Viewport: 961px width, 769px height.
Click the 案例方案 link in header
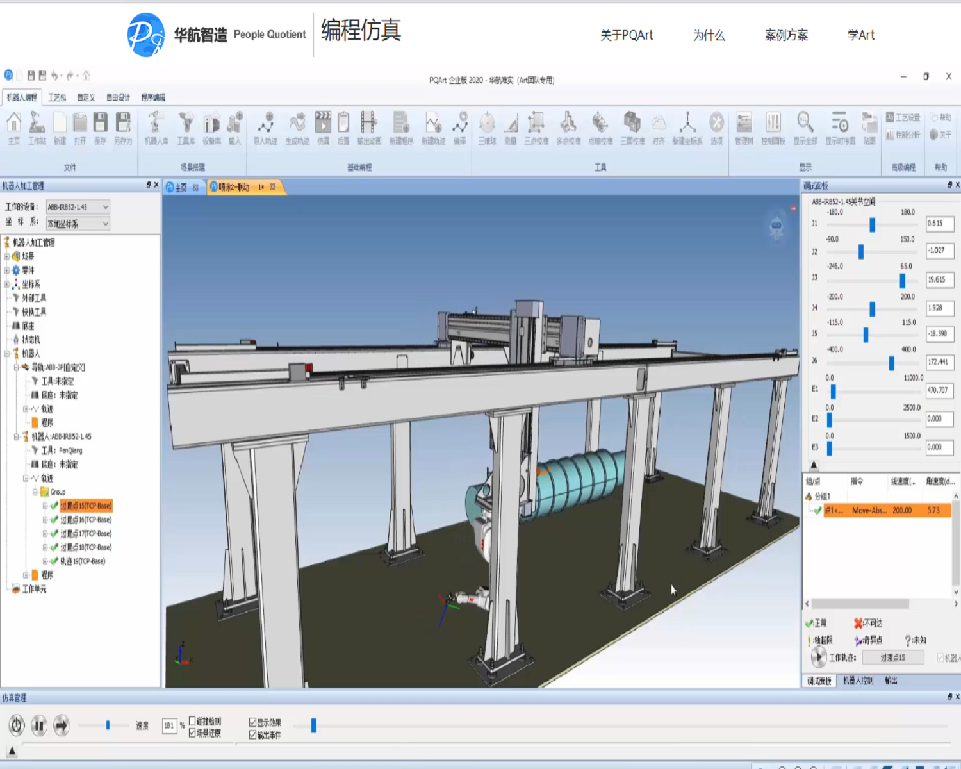pyautogui.click(x=786, y=35)
